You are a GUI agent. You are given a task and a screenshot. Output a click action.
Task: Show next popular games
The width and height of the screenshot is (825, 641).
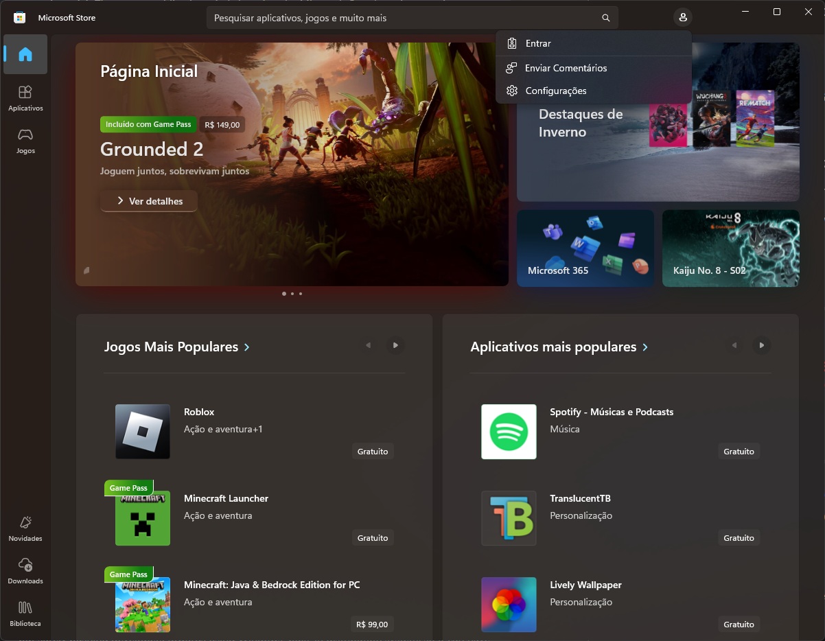(395, 345)
